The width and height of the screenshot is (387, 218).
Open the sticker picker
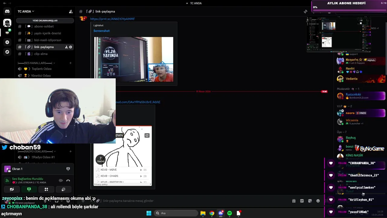point(310,201)
